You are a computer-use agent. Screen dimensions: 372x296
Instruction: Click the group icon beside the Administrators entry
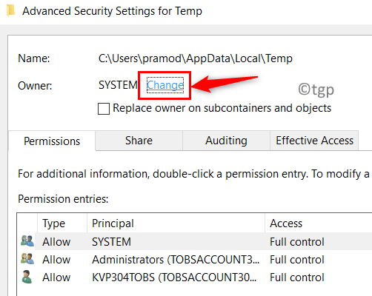pos(27,259)
